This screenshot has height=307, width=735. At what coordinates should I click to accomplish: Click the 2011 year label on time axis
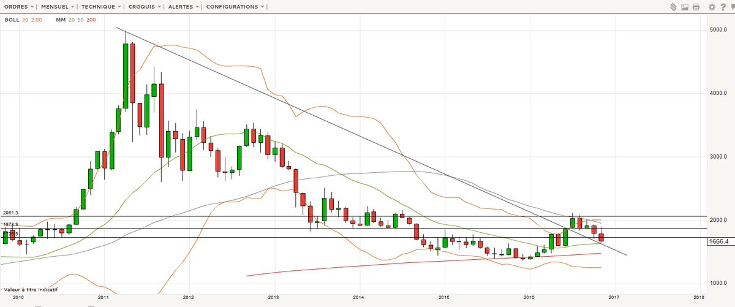coord(103,297)
